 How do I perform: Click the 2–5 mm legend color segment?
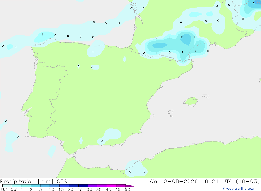[x=35, y=186]
